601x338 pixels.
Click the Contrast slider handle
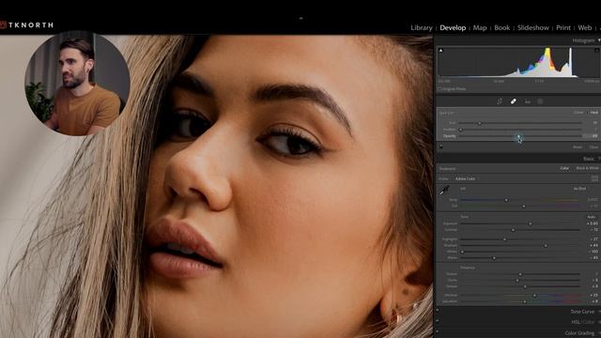[x=514, y=230]
